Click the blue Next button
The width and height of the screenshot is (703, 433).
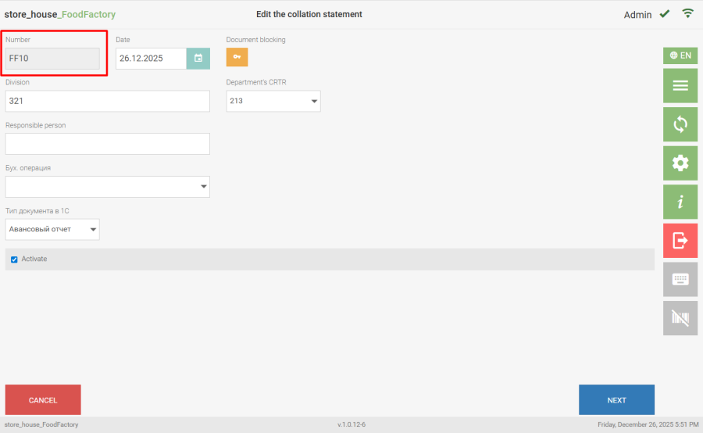click(616, 400)
